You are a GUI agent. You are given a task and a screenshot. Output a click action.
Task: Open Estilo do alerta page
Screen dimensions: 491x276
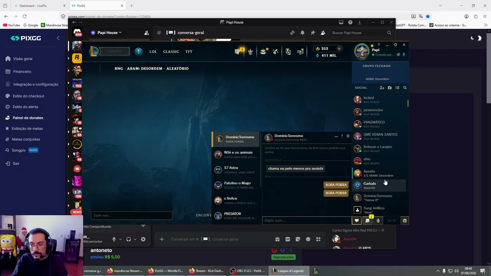(x=25, y=107)
